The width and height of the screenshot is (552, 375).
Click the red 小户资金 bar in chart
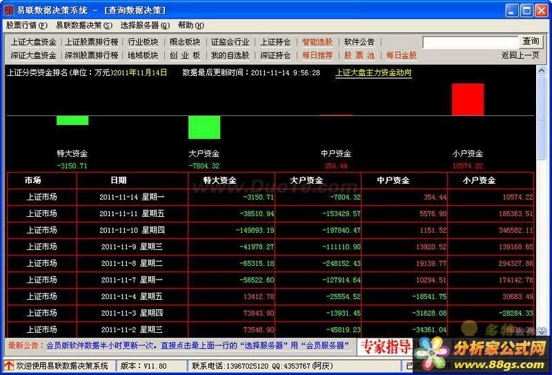click(468, 99)
